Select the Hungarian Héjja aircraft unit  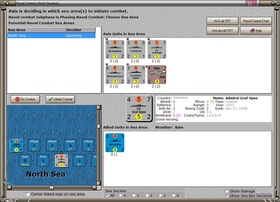[x=157, y=75]
